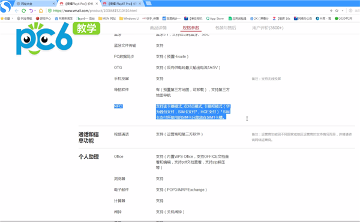The height and width of the screenshot is (222, 360).
Task: Close the 网址大全 tab
Action: click(x=53, y=4)
